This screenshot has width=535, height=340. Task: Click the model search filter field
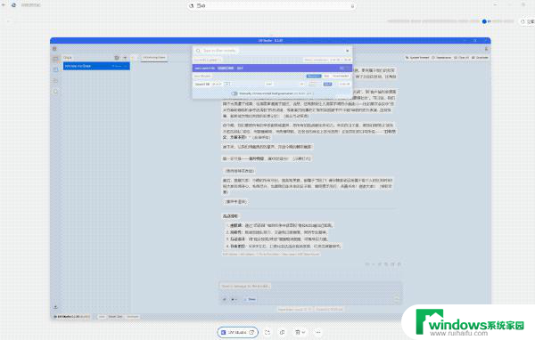tap(272, 51)
